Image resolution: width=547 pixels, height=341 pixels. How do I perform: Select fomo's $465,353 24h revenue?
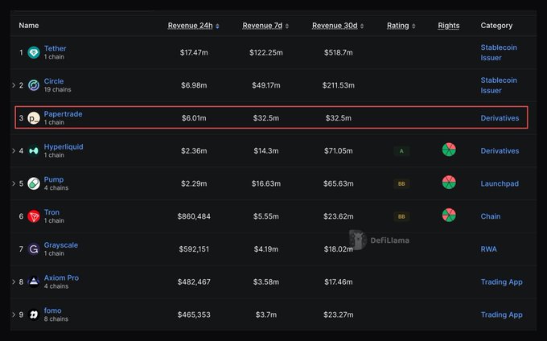pos(194,314)
